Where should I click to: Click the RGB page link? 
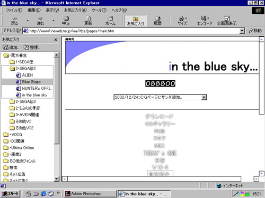click(160, 131)
